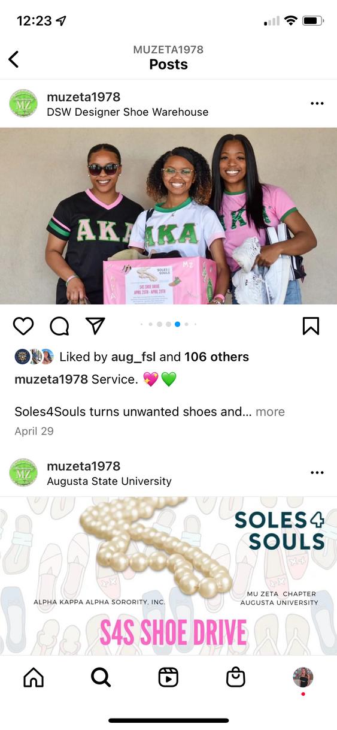Open the Shop bag tab
Image resolution: width=337 pixels, height=730 pixels.
236,677
